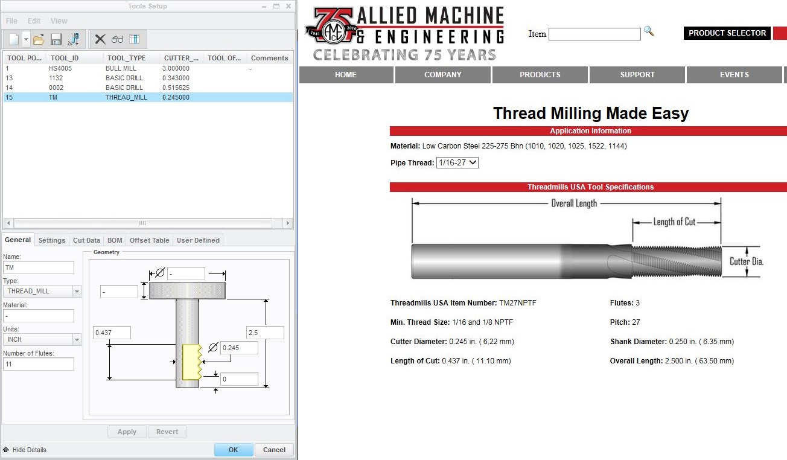Open PRODUCTS in website navigation
The width and height of the screenshot is (787, 460).
coord(540,75)
